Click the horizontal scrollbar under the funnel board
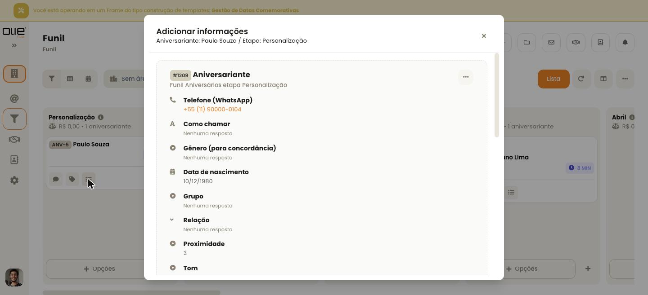 [x=131, y=292]
